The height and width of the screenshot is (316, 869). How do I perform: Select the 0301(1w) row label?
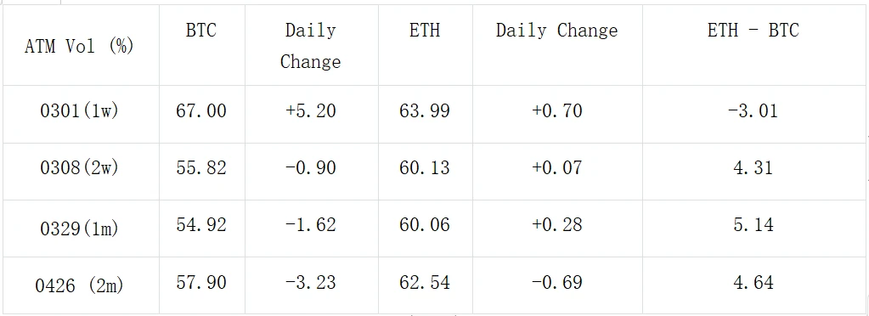coord(80,111)
